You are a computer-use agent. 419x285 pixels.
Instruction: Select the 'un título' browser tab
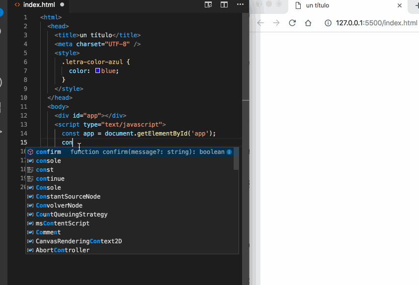pyautogui.click(x=318, y=5)
